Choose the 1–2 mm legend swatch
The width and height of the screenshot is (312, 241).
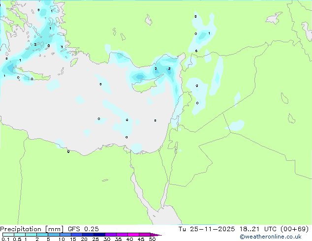click(31, 235)
